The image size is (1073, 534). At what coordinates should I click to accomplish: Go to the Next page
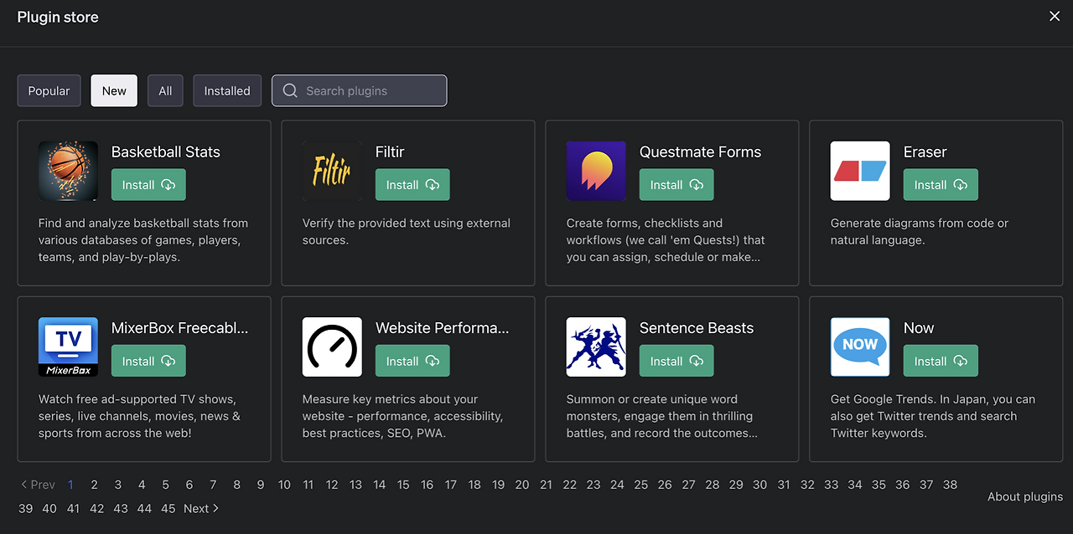point(201,508)
